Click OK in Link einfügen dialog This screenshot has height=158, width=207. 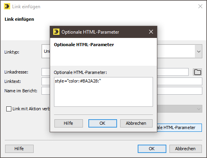tap(152, 149)
